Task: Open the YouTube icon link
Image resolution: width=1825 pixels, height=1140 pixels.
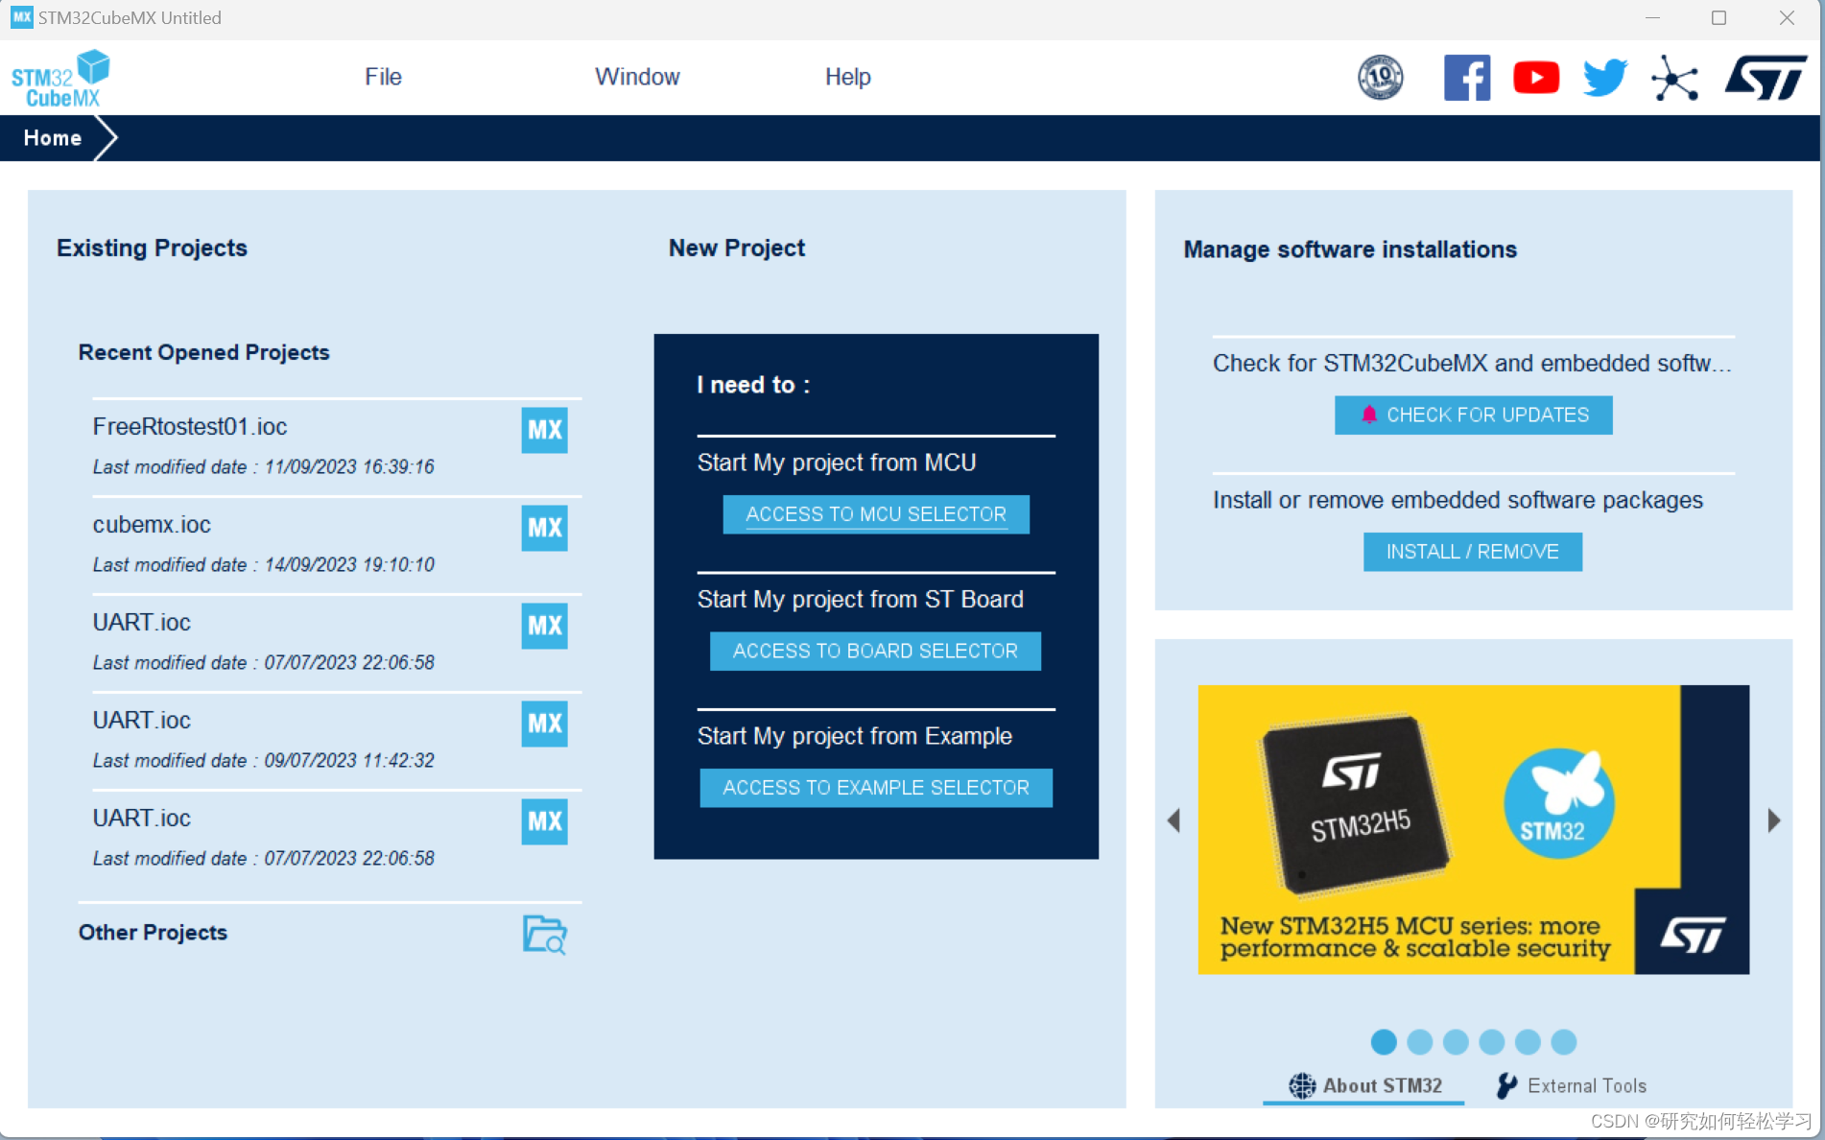Action: click(x=1536, y=78)
